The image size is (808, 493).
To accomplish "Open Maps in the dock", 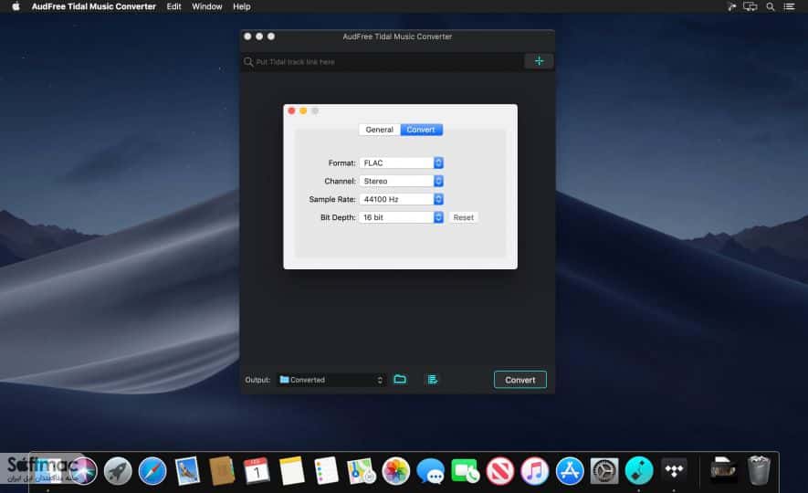I will (362, 470).
